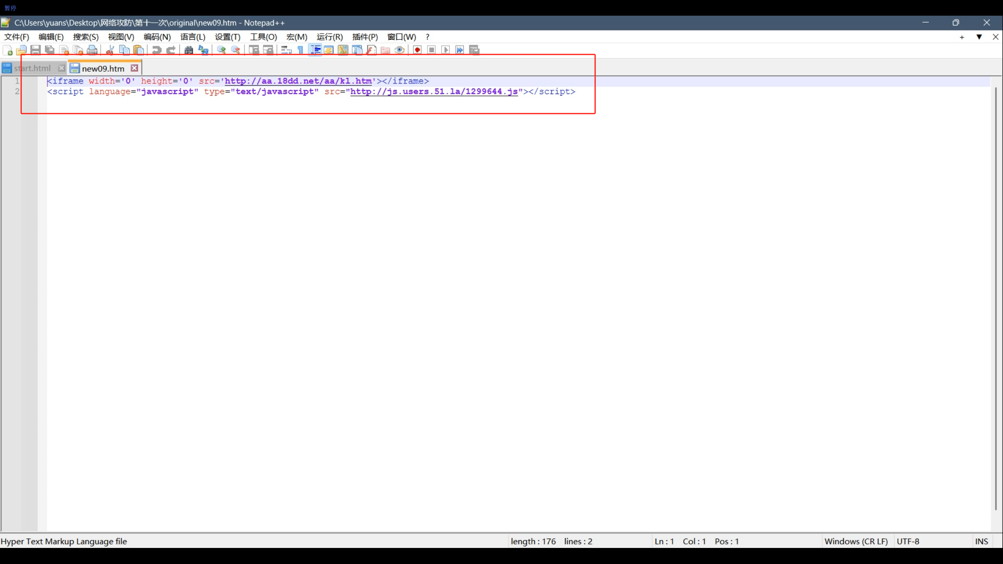Toggle word wrap toolbar icon
The width and height of the screenshot is (1003, 564).
[286, 50]
